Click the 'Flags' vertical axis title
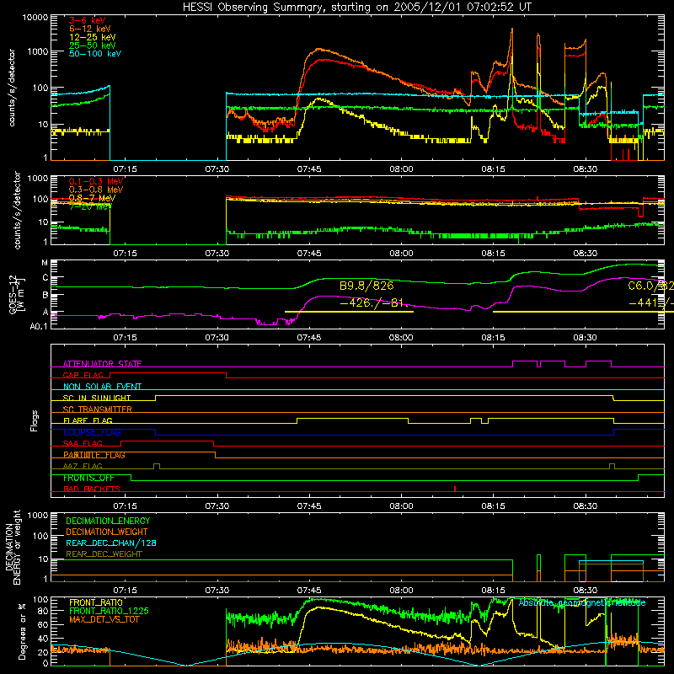Image resolution: width=674 pixels, height=674 pixels. pos(35,420)
